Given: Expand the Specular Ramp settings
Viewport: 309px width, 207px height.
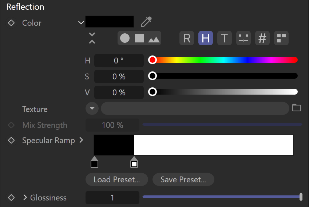Looking at the screenshot, I should 81,140.
